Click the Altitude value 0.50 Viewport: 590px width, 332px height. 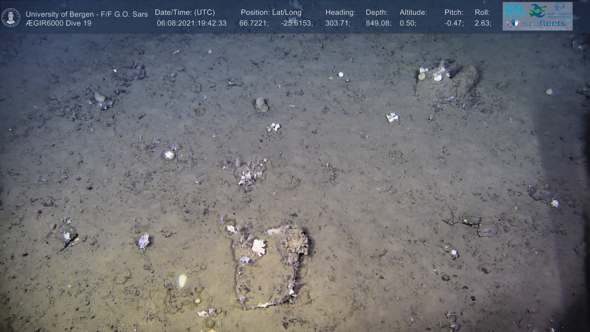(x=408, y=23)
